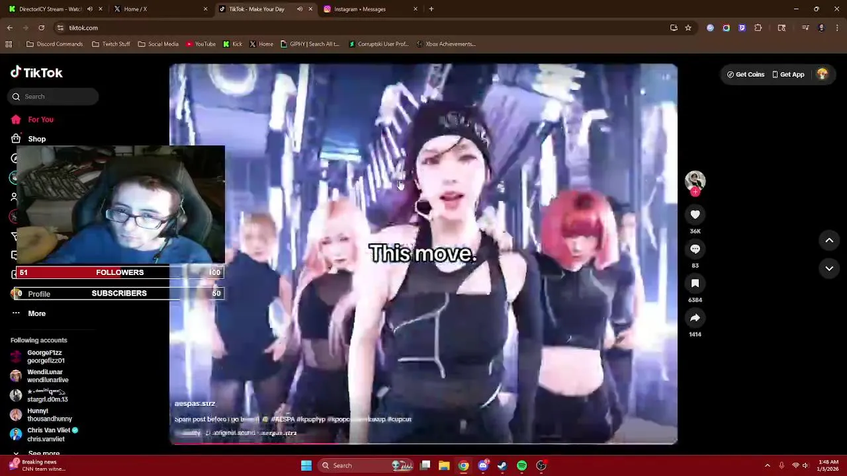Click the TikTok logo
The height and width of the screenshot is (476, 847).
(x=36, y=73)
